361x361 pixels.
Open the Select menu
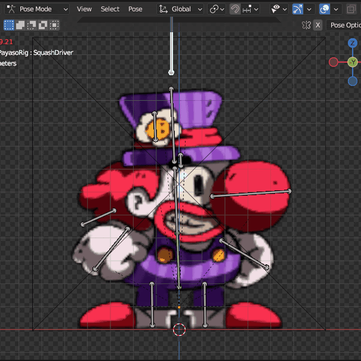110,9
